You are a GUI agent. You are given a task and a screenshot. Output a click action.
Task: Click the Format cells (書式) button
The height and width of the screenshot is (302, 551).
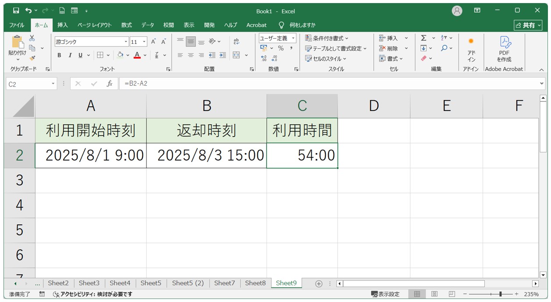[x=391, y=58]
